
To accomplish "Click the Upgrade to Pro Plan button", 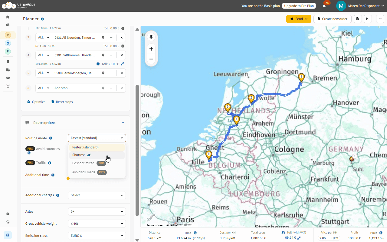I will [x=299, y=5].
